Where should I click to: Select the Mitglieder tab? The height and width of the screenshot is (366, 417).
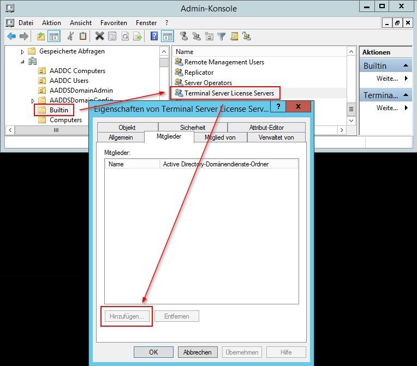(169, 136)
